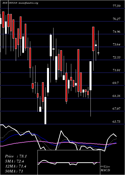
Task: Click the 74.96 price axis label
Action: [117, 32]
